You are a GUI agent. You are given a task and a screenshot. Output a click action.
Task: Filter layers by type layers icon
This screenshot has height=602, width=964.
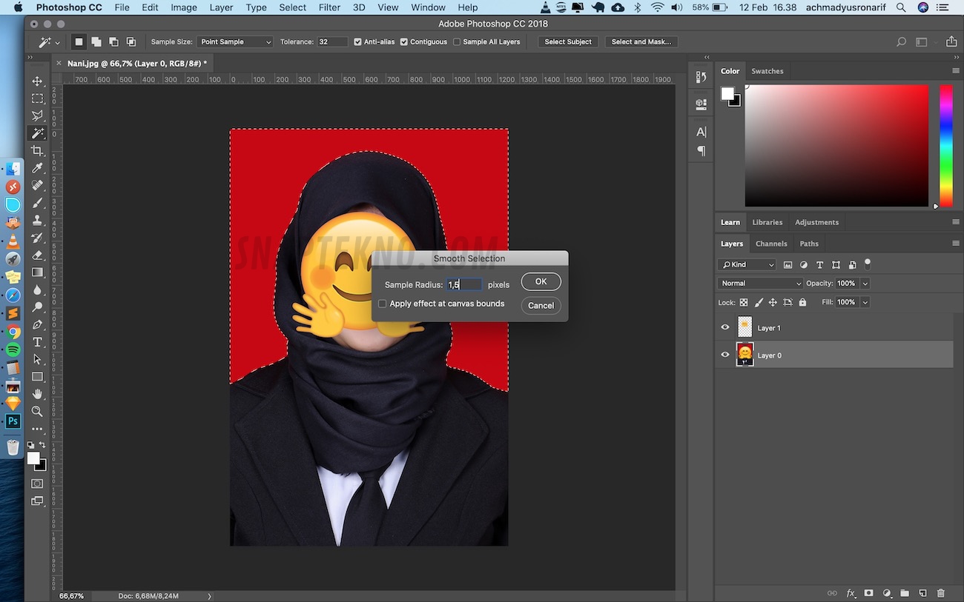point(819,264)
